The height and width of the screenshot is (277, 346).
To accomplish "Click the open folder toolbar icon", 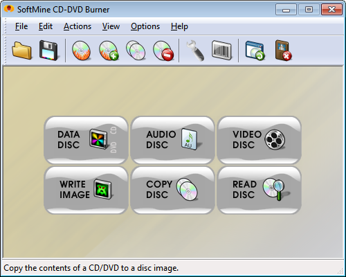I will pos(21,51).
